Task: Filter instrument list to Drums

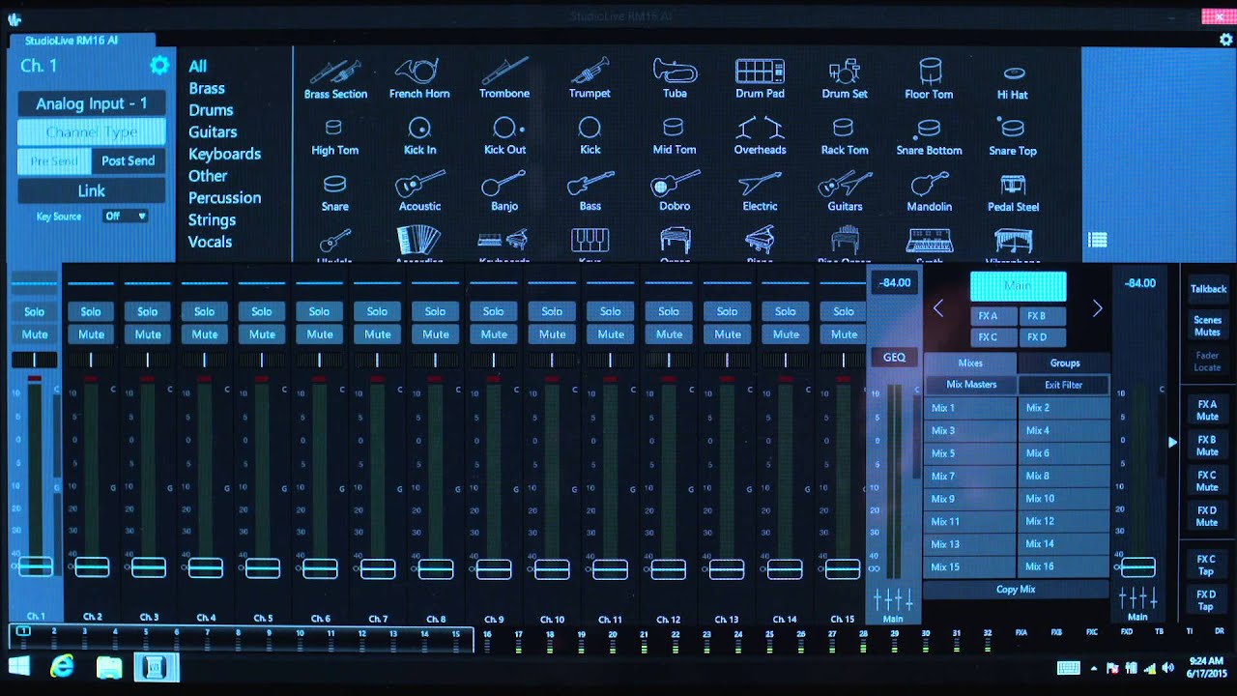Action: pos(211,110)
